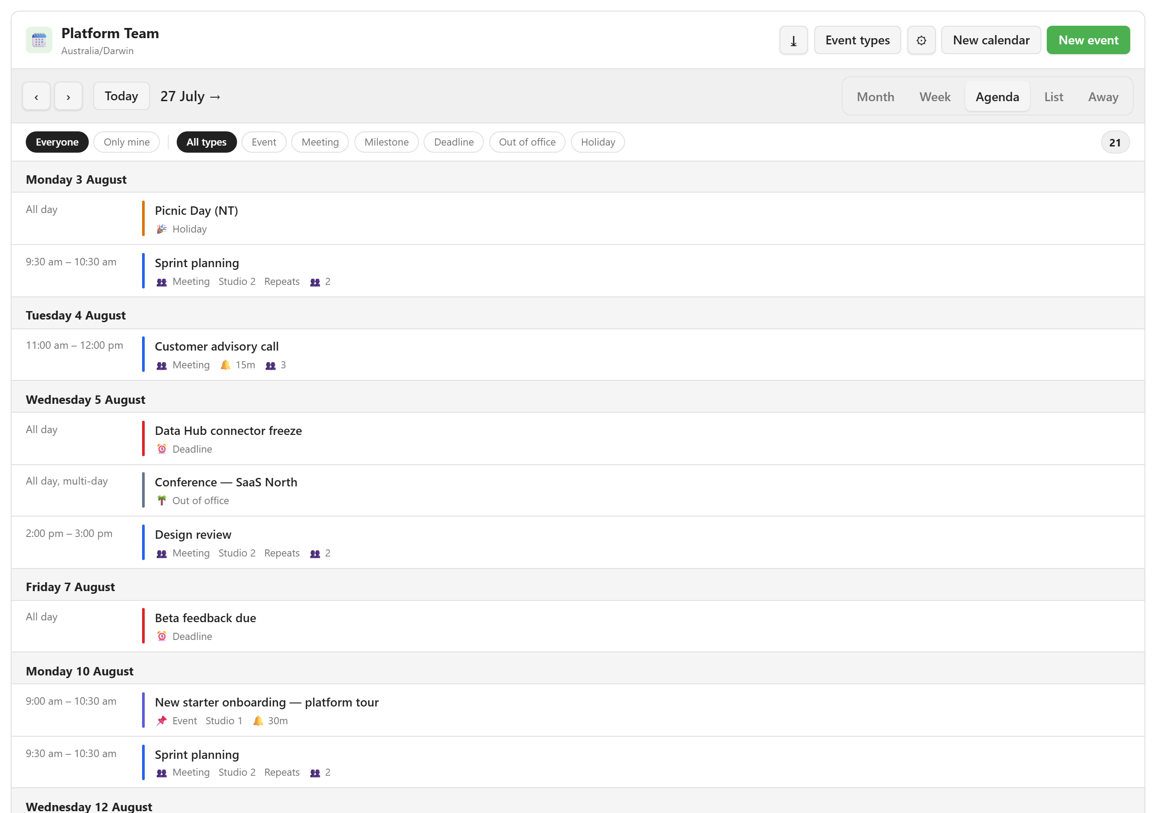
Task: Click alarm clock icon on Beta feedback due
Action: (x=162, y=636)
